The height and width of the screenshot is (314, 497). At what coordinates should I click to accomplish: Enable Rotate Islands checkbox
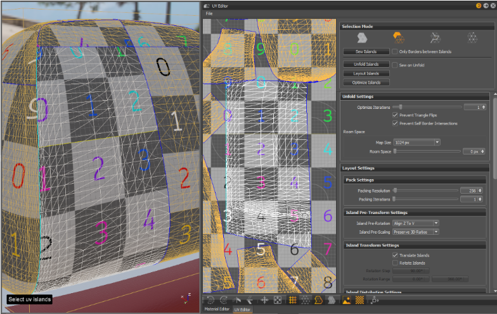(x=396, y=263)
